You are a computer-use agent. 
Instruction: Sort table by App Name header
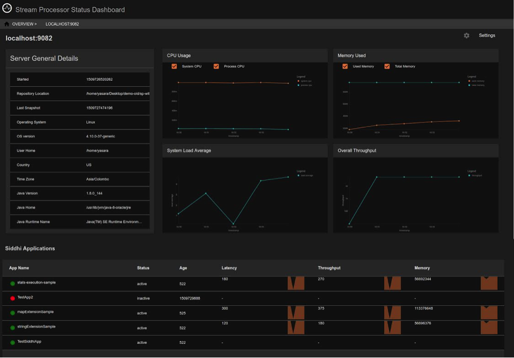(19, 268)
